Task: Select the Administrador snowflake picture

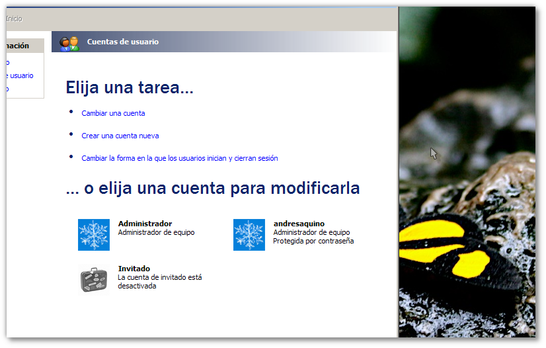Action: pyautogui.click(x=94, y=235)
